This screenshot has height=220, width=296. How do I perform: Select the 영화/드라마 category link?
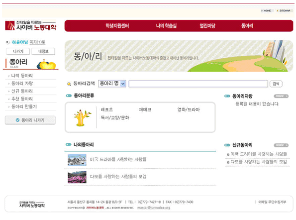coord(189,110)
